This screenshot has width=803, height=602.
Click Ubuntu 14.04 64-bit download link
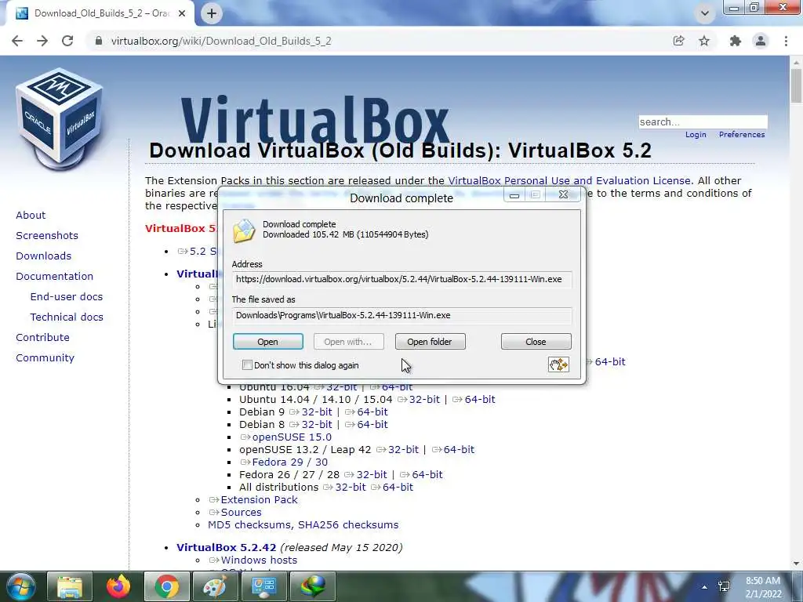click(x=480, y=399)
